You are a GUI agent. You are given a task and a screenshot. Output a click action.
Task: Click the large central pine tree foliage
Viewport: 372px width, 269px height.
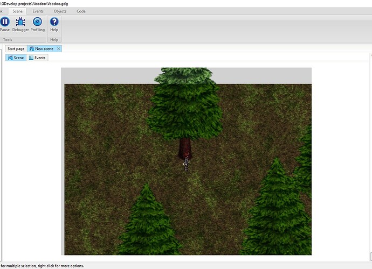(184, 104)
